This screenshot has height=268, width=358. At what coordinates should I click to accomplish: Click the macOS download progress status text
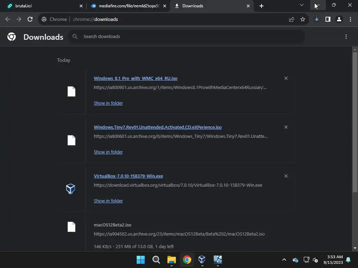click(x=134, y=247)
